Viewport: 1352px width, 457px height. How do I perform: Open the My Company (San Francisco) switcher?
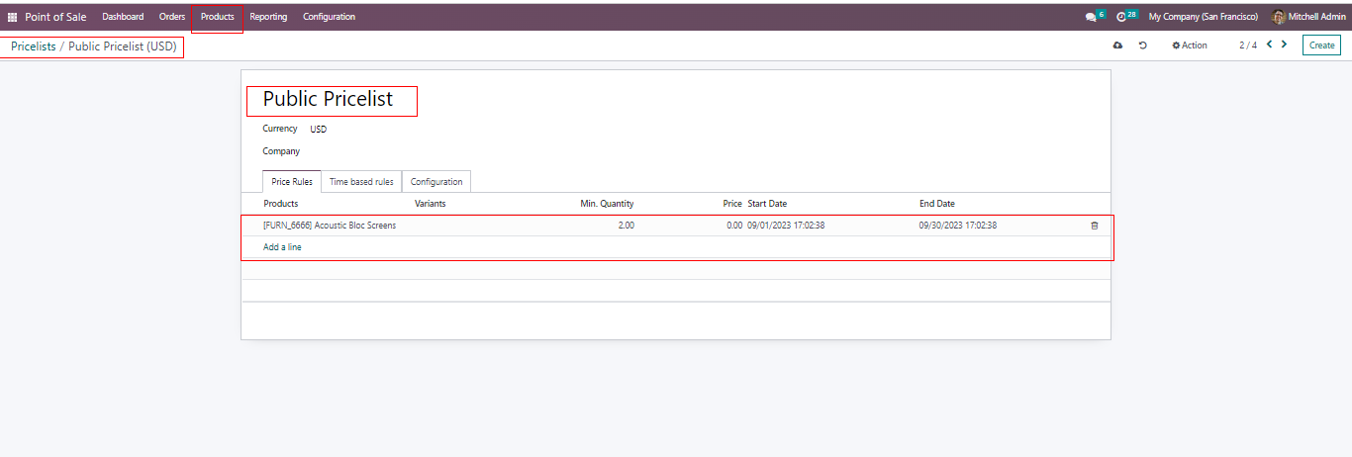click(x=1203, y=17)
